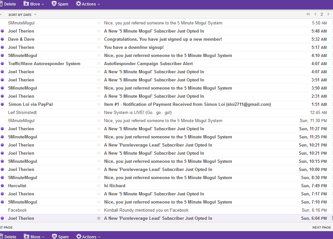Click sender Leif Stromstedt
This screenshot has height=239, width=333.
click(x=22, y=112)
